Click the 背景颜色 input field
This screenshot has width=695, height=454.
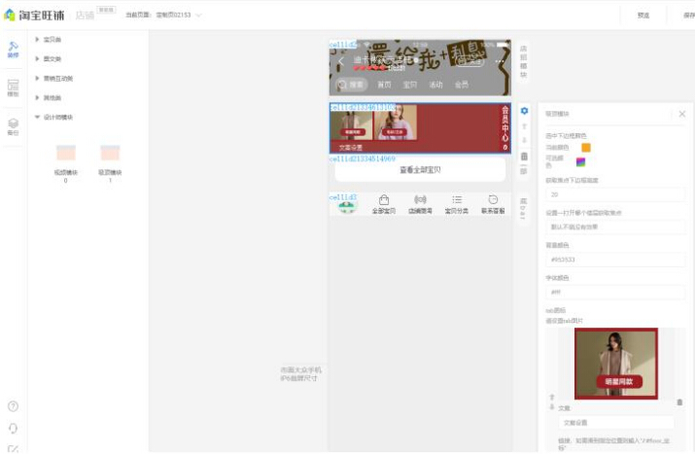pos(614,260)
